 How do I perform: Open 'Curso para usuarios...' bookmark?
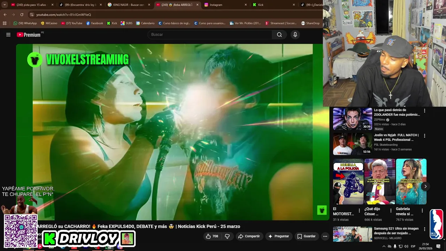tap(210, 23)
